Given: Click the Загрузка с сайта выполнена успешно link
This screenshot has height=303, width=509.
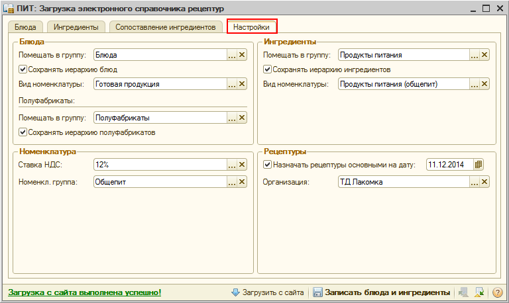Looking at the screenshot, I should tap(84, 292).
